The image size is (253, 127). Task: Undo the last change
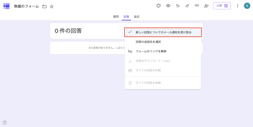[178, 6]
